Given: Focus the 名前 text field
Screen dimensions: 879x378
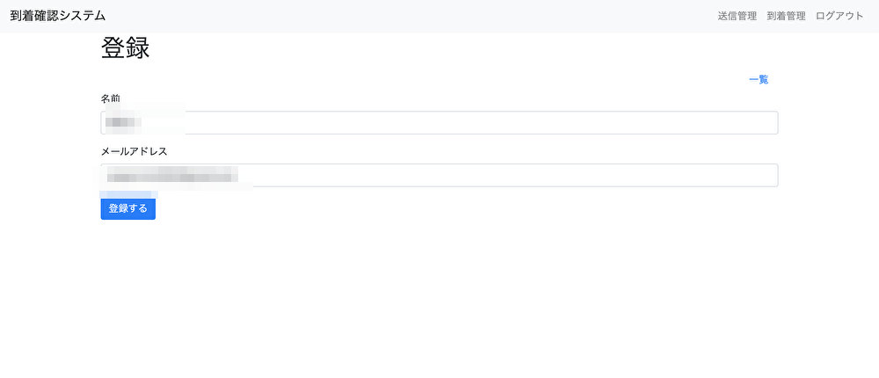Looking at the screenshot, I should 439,123.
